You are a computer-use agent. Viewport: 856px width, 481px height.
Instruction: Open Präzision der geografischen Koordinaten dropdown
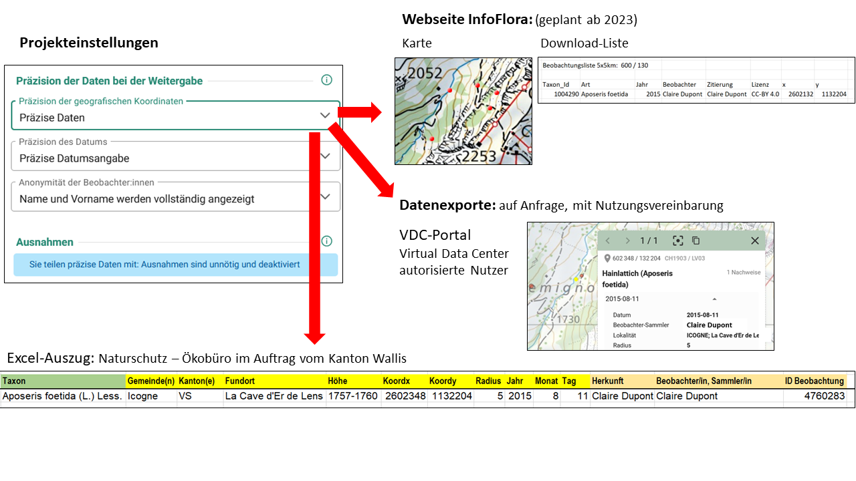(x=175, y=115)
